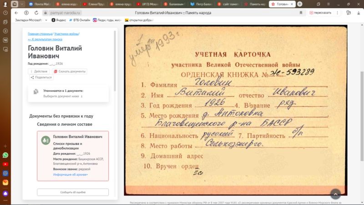This screenshot has width=364, height=205.
Task: Open the sidebar video play icon
Action: coord(5,31)
